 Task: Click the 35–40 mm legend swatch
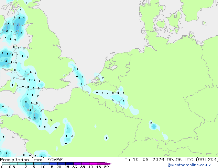pyautogui.click(x=85, y=164)
